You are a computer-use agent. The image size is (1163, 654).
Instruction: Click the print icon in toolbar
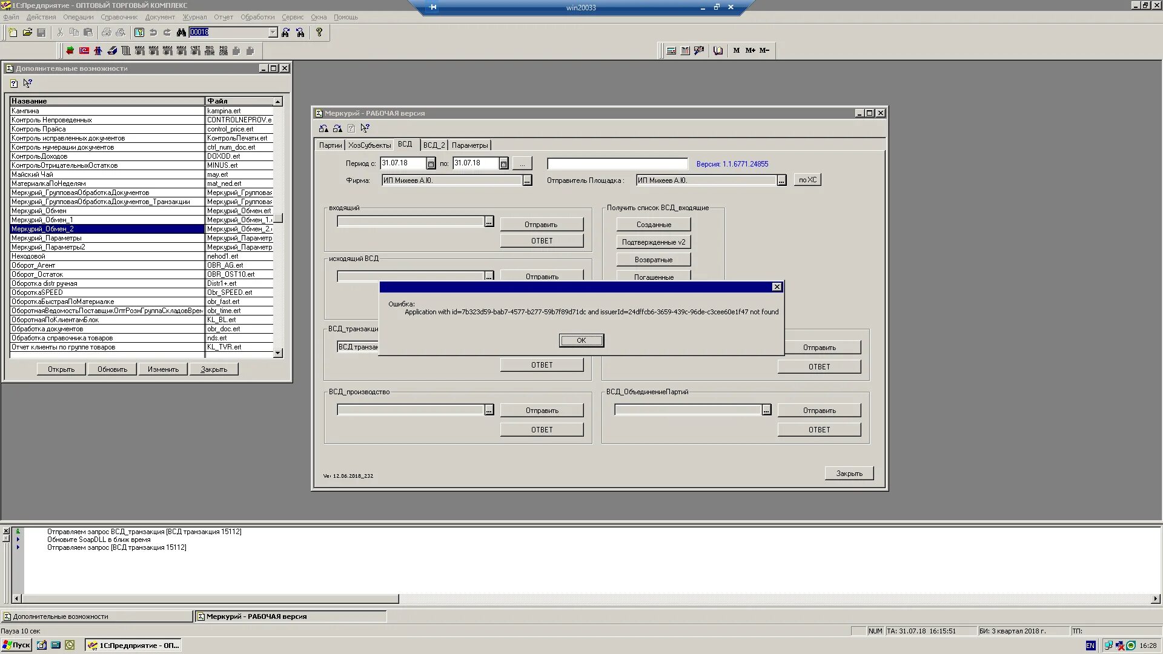pos(105,32)
